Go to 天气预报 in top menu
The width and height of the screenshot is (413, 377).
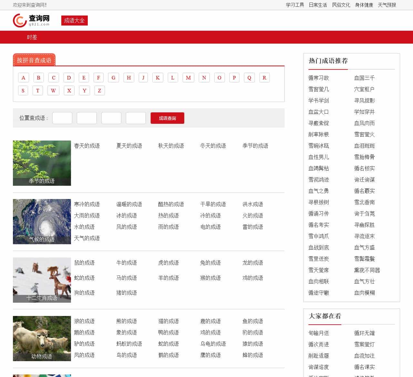(387, 5)
